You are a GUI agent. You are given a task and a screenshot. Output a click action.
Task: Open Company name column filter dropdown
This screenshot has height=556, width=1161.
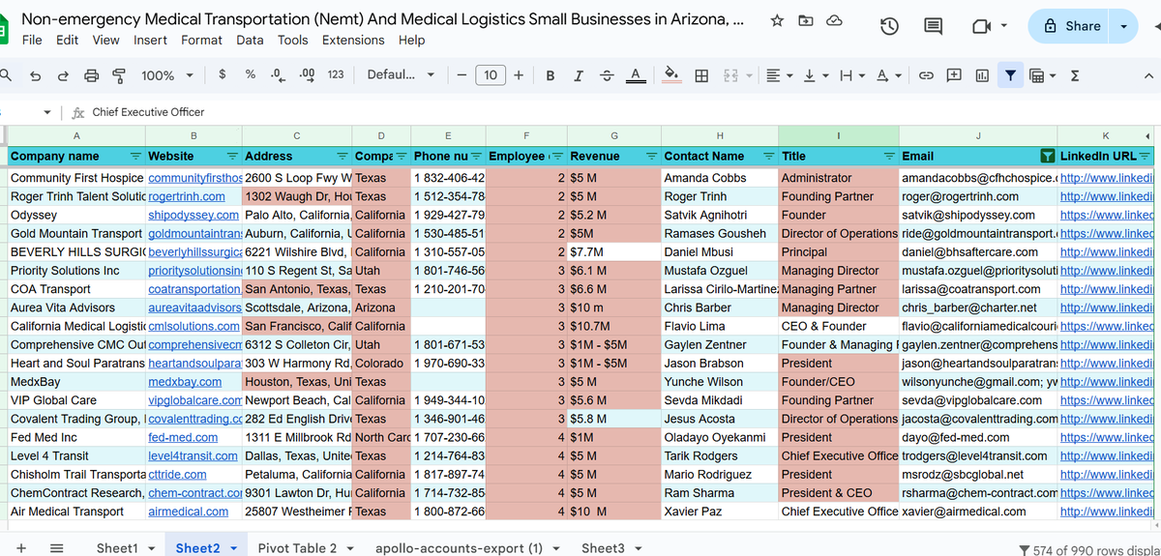pos(135,156)
